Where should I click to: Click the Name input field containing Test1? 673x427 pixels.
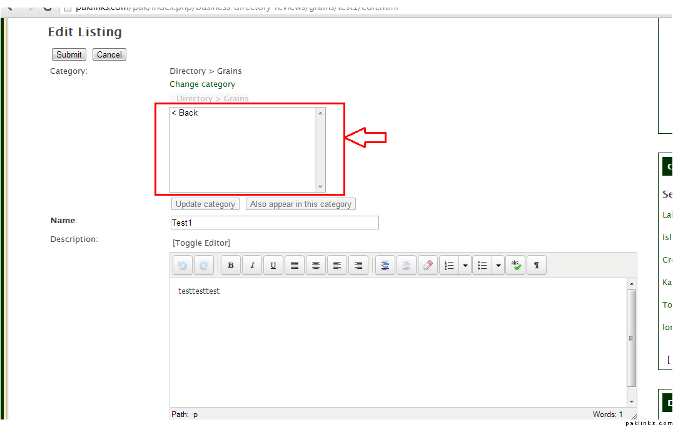(275, 223)
